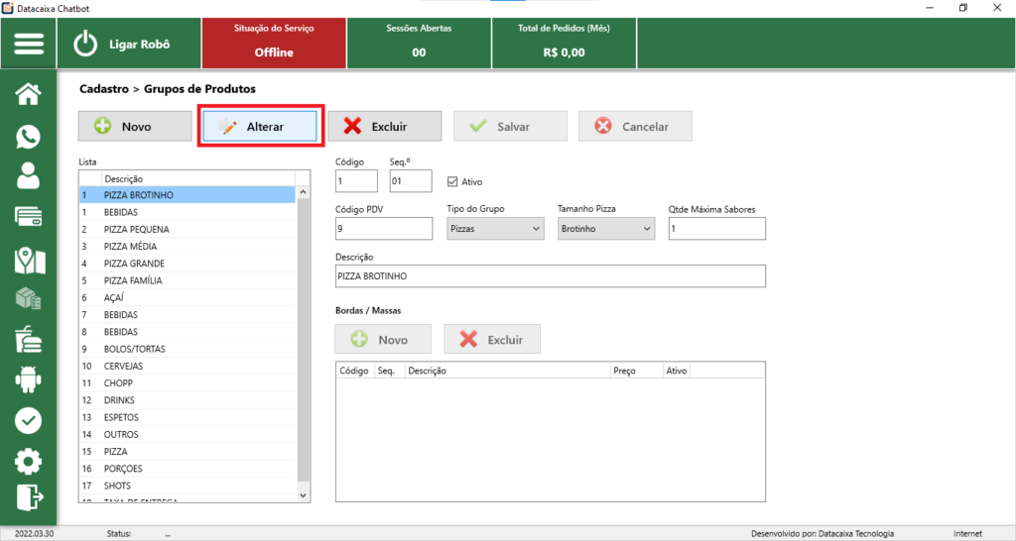This screenshot has height=541, width=1016.
Task: Click the Home icon in sidebar
Action: [29, 94]
